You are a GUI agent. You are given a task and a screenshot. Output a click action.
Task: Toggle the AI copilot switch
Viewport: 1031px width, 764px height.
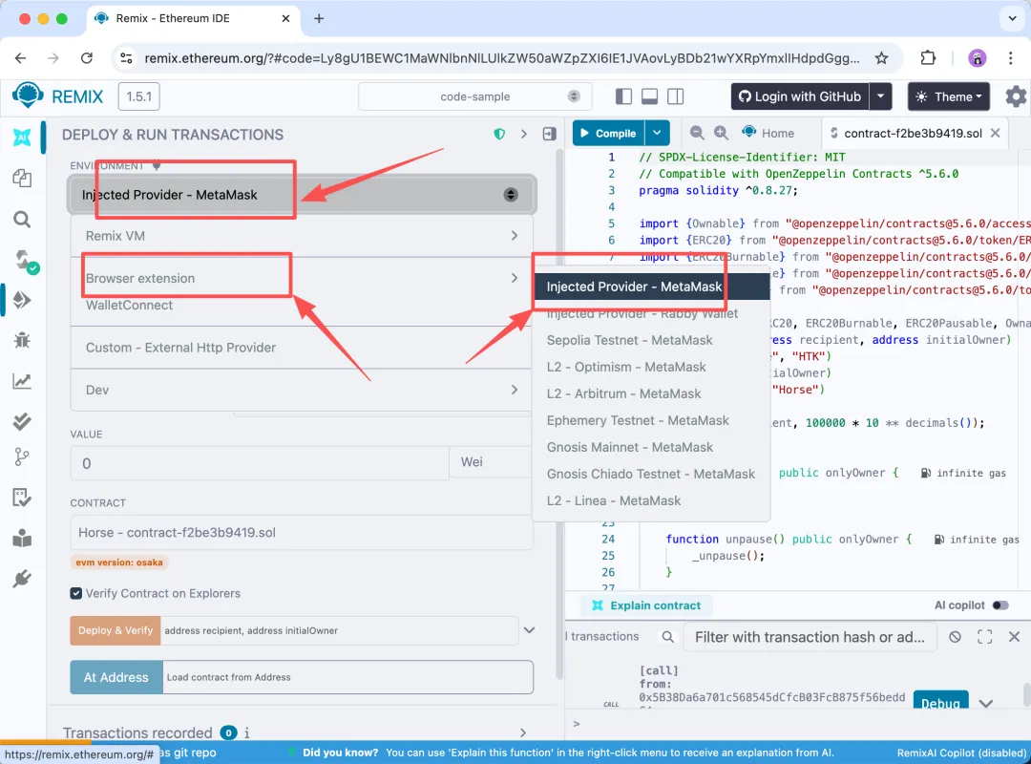click(x=1000, y=605)
